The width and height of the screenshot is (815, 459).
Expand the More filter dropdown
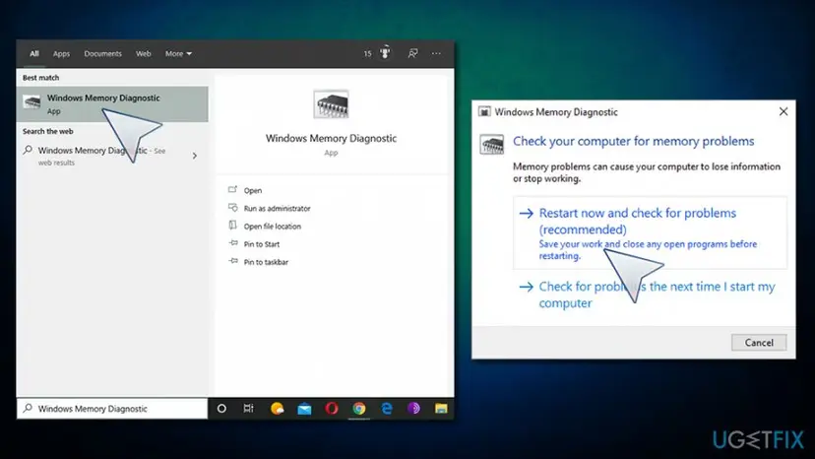point(178,53)
